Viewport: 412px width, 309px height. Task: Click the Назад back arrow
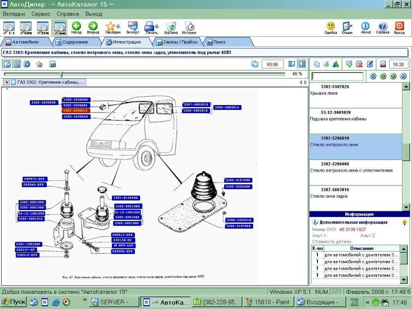coord(76,27)
